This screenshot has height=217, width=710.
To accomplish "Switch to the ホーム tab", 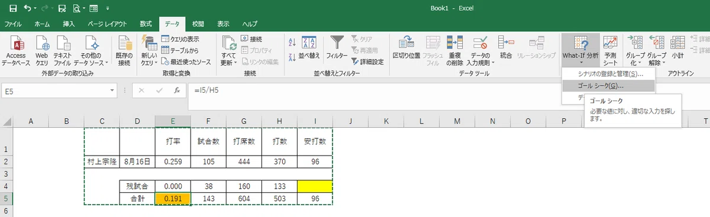I will [x=42, y=24].
